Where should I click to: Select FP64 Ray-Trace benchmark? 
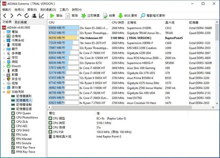click(23, 152)
